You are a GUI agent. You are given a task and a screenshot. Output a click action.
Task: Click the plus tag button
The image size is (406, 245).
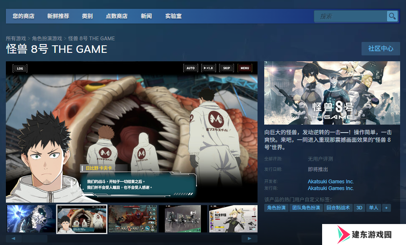386,208
